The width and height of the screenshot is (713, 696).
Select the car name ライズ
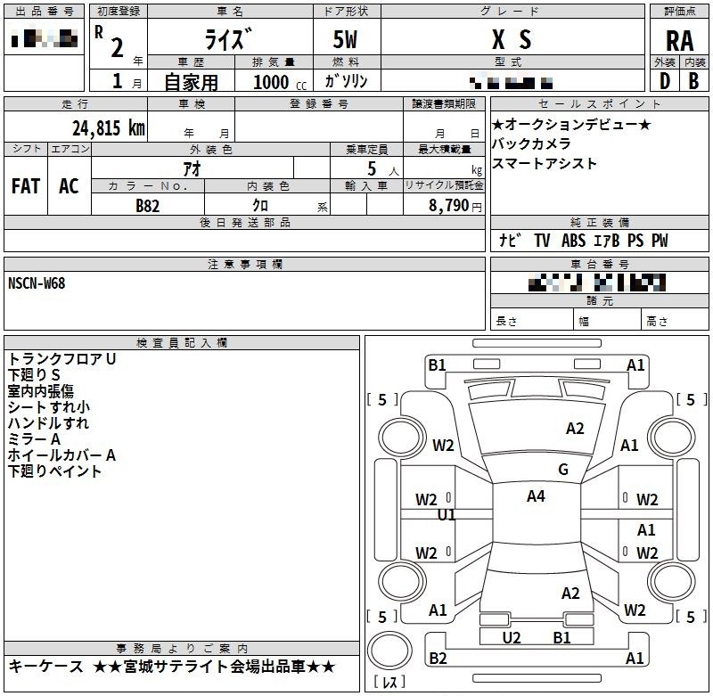tap(228, 39)
